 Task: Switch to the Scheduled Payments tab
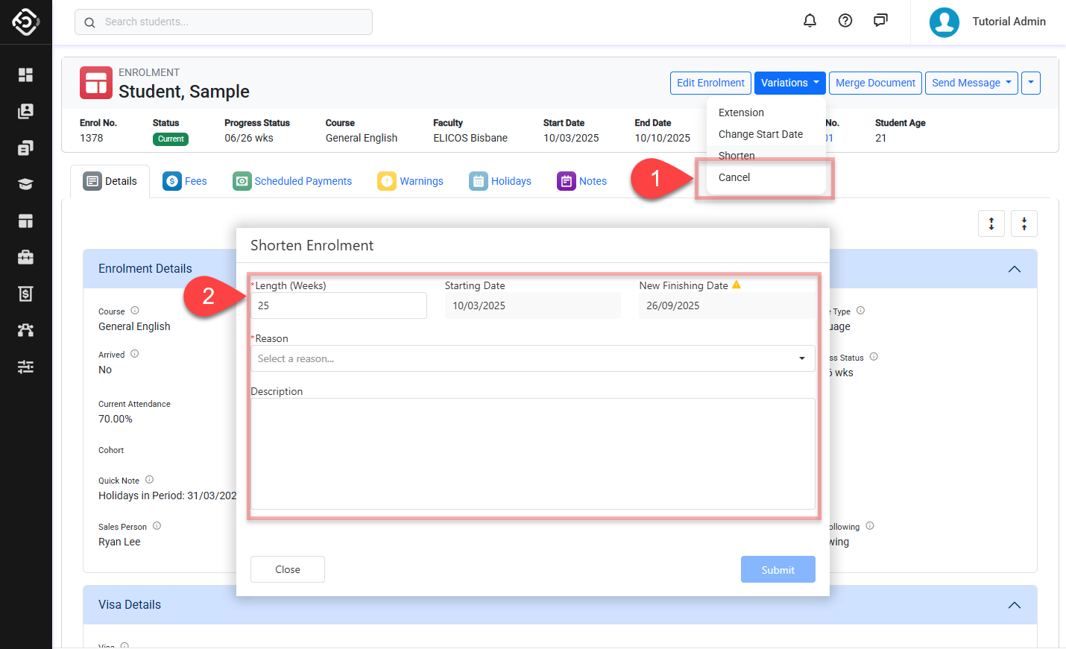(292, 181)
